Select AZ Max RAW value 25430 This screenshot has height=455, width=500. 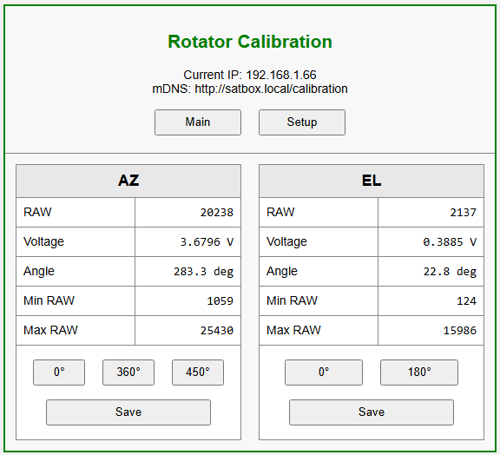[x=217, y=331]
